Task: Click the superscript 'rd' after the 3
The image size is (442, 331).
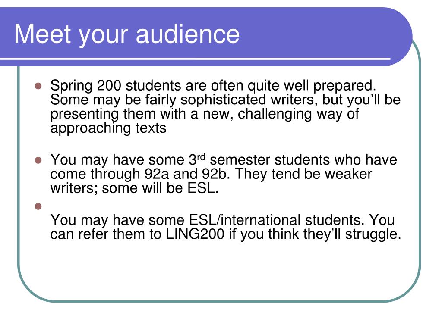Action: point(201,156)
